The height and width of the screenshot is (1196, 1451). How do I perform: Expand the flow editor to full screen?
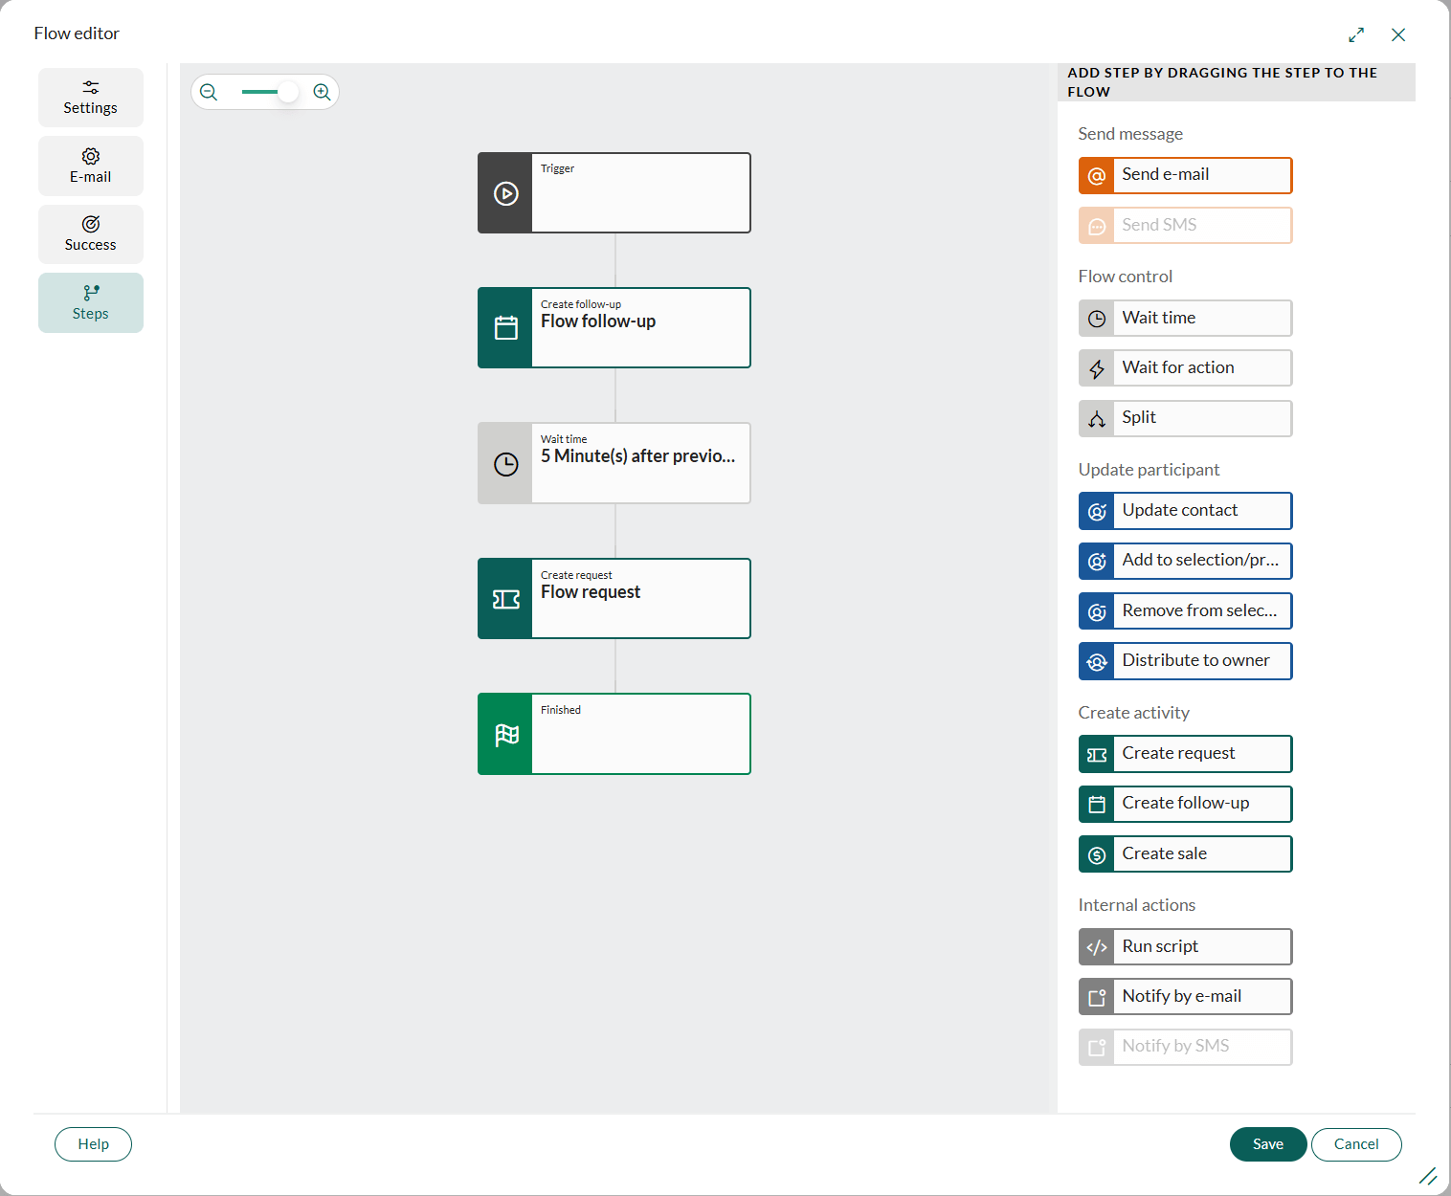coord(1356,34)
